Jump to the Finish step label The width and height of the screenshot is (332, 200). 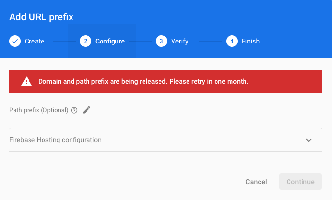coord(250,41)
